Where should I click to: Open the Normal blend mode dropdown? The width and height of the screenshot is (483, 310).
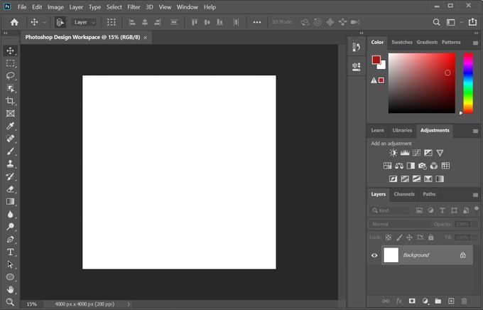[399, 224]
